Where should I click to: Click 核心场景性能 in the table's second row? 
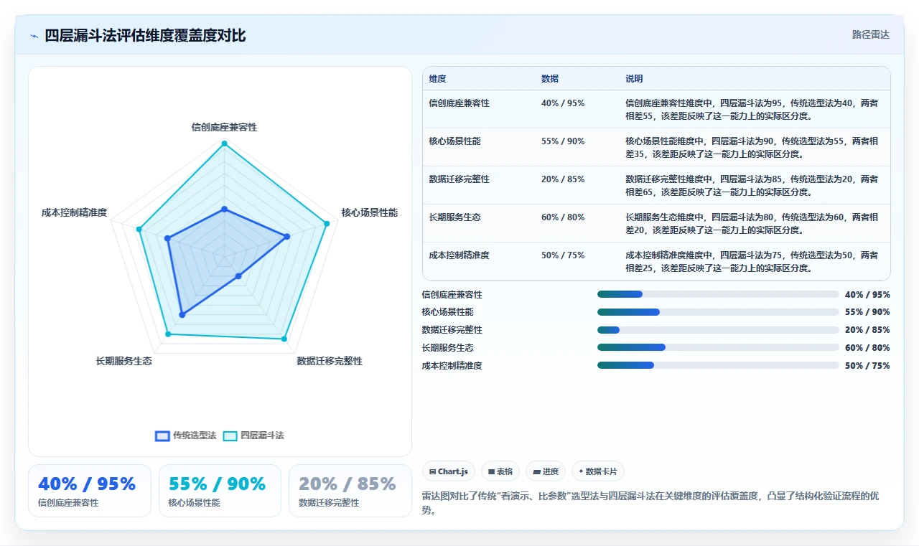[454, 141]
